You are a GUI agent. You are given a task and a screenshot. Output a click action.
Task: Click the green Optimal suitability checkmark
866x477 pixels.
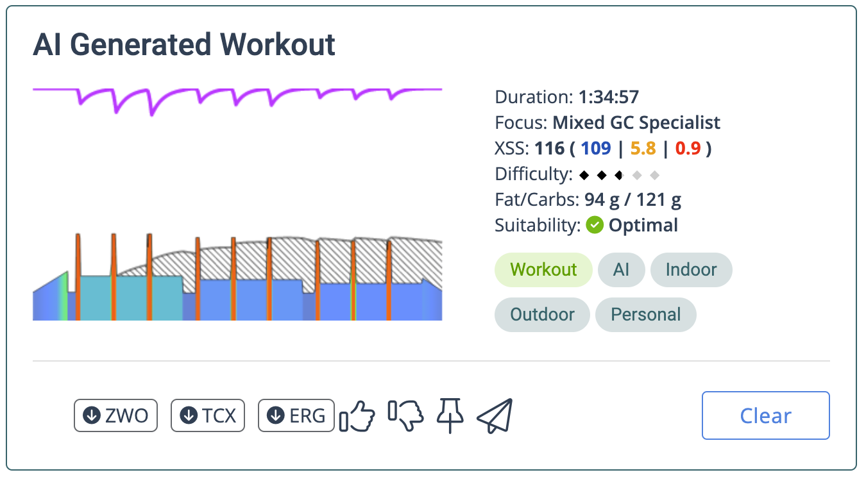595,225
